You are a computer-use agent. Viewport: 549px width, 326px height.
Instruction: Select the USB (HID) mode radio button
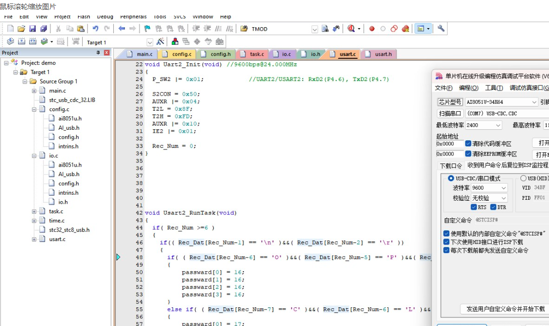pos(523,178)
